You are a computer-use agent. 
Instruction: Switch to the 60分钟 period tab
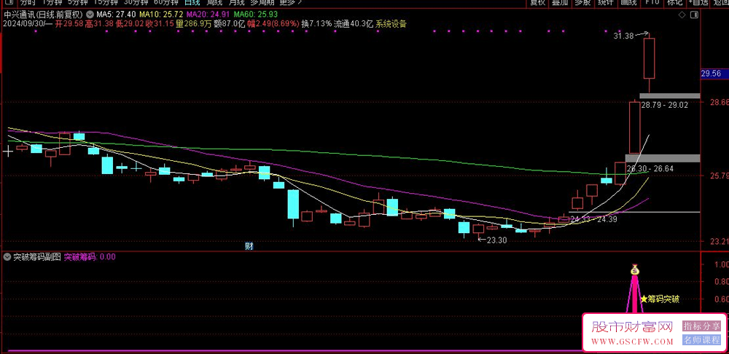pyautogui.click(x=165, y=2)
